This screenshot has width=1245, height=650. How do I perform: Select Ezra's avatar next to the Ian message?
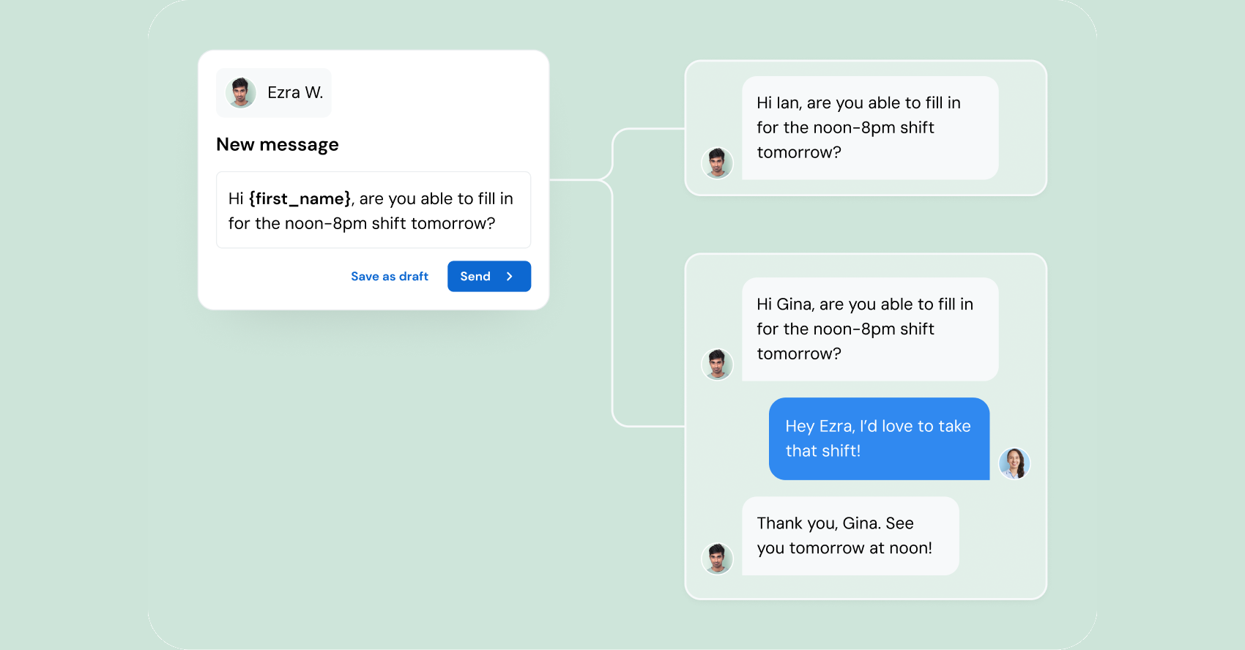(x=718, y=163)
